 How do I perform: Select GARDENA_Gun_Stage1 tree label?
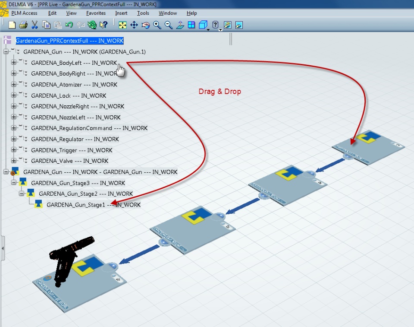(94, 205)
